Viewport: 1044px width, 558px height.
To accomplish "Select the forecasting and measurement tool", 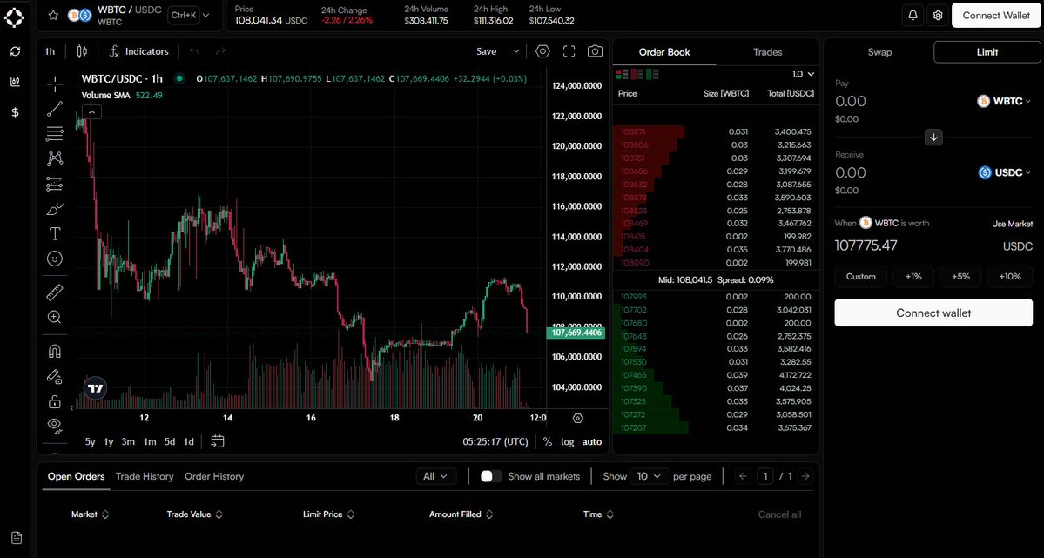I will click(x=55, y=184).
